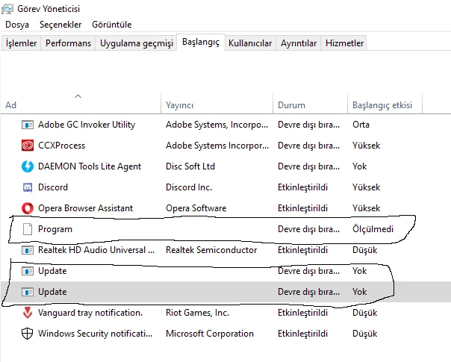
Task: Click Yüksek impact in CCXProcess row
Action: click(x=366, y=146)
